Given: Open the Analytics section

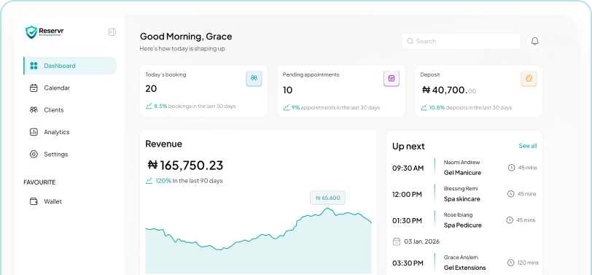Looking at the screenshot, I should (x=70, y=132).
